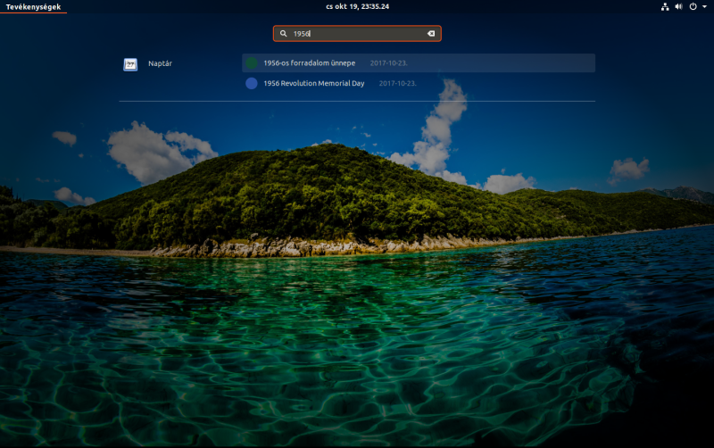
Task: Click the 2017-10-23 date of 1956-os forradalom ünnepe
Action: click(388, 62)
